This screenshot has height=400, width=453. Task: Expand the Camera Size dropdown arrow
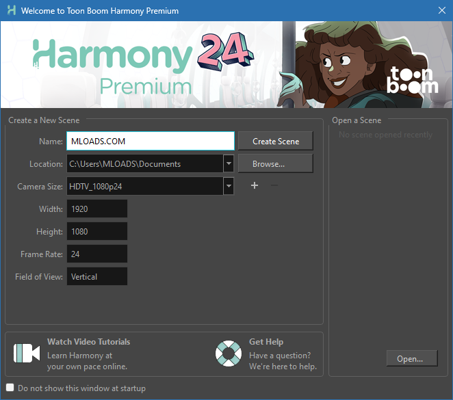pyautogui.click(x=229, y=186)
